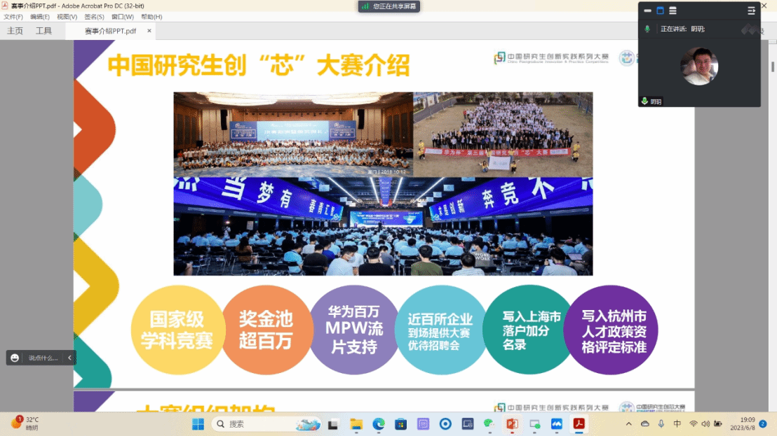Open Microsoft Edge from the taskbar
Image resolution: width=777 pixels, height=436 pixels.
tap(379, 423)
